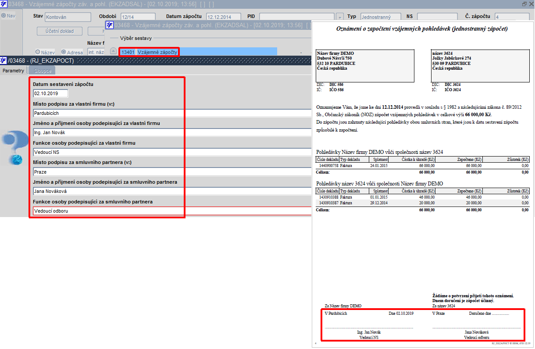This screenshot has height=349, width=535.
Task: Click the Místo podpisu field with Pardubicích
Action: [x=172, y=113]
